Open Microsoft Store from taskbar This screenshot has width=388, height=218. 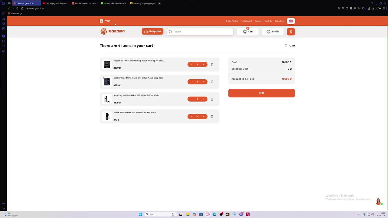pyautogui.click(x=201, y=214)
